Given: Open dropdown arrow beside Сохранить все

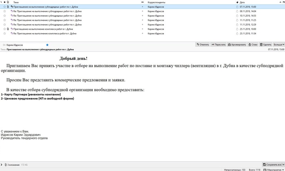Looking at the screenshot, I should (283, 164).
